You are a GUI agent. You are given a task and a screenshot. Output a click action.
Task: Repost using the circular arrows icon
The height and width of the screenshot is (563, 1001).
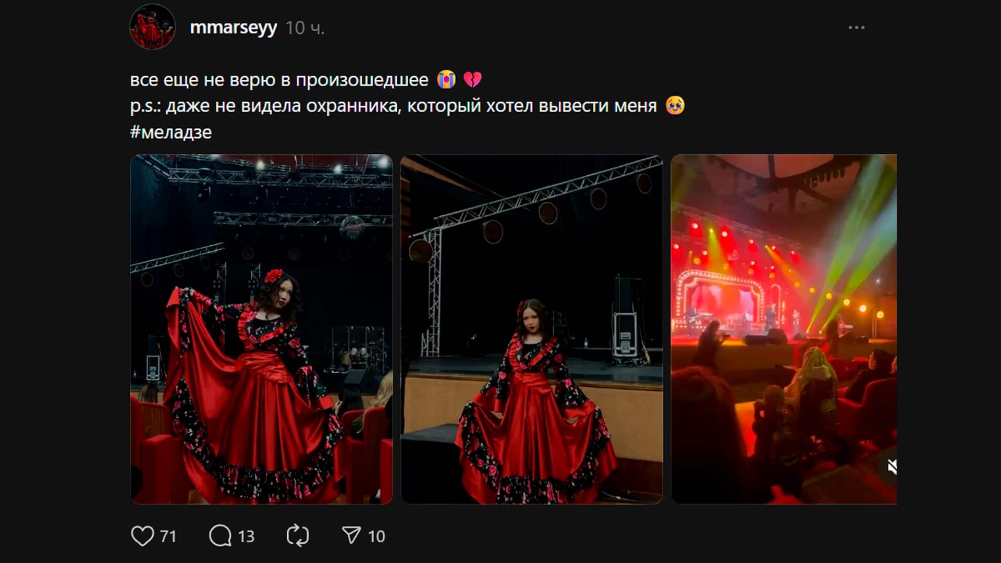298,536
